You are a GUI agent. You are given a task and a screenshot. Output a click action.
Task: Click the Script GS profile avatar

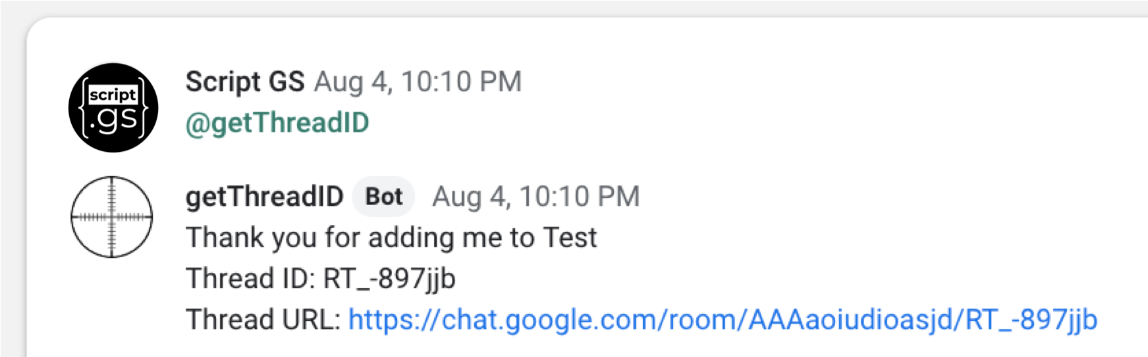[113, 108]
